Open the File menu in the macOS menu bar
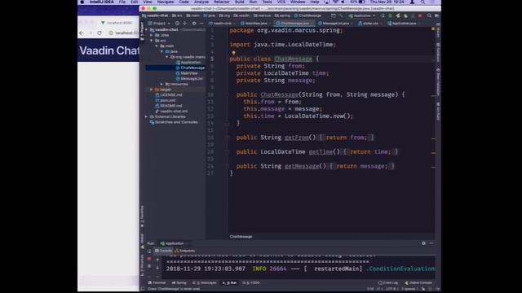The width and height of the screenshot is (522, 293). (x=122, y=2)
